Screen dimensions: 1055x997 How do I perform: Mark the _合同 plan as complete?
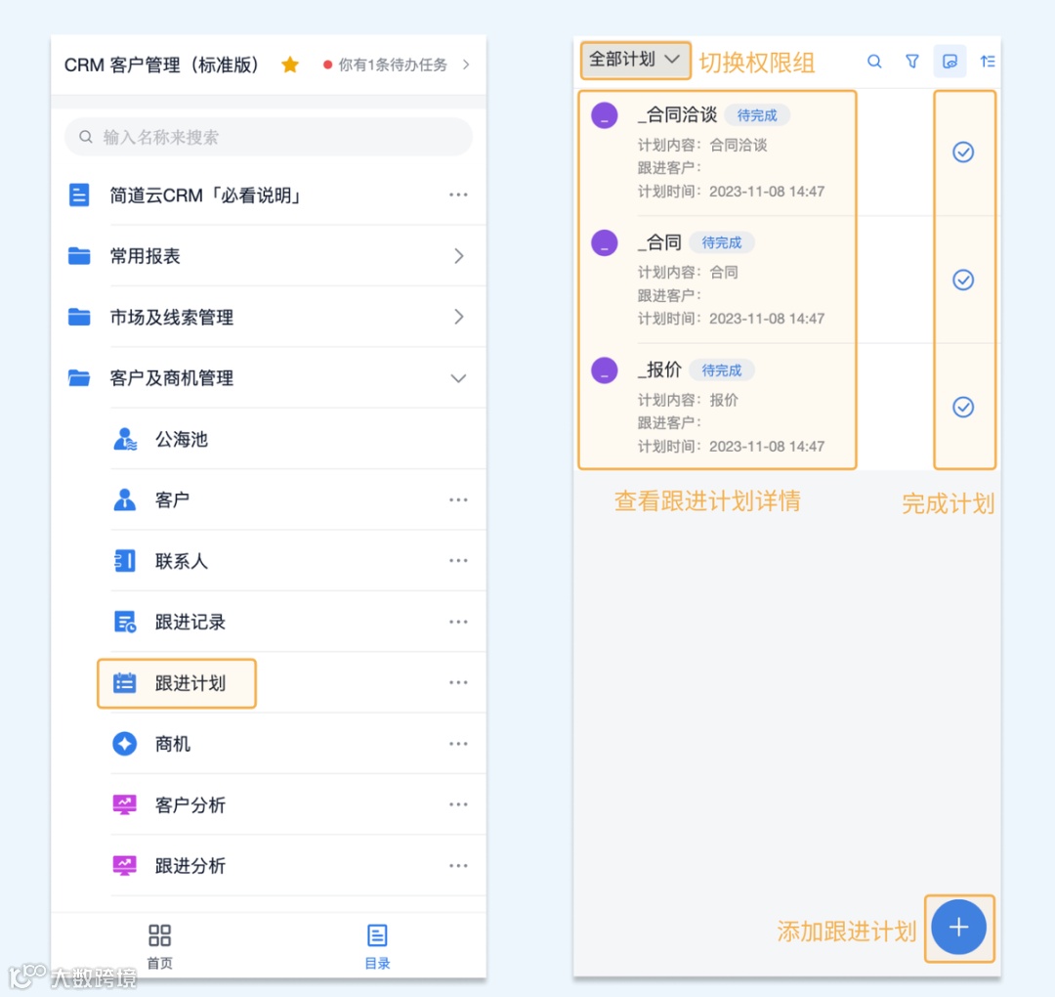[963, 280]
